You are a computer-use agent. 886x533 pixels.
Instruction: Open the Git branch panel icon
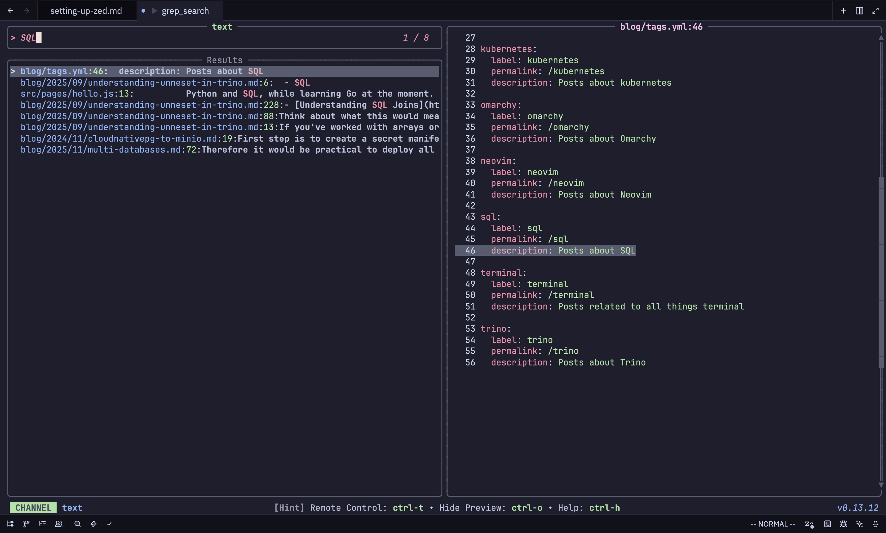coord(26,524)
